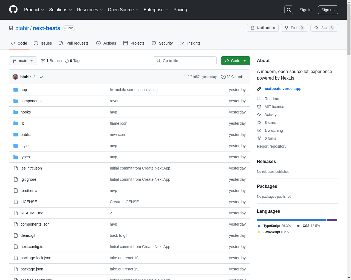Click the repository book icon beside btahir
Image resolution: width=351 pixels, height=280 pixels.
(11, 28)
